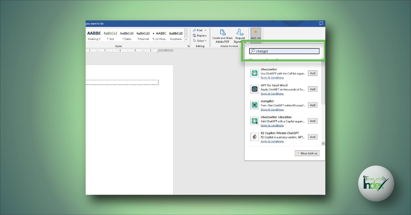Add the GPT for Excel Word add-in
This screenshot has width=411, height=215.
[x=313, y=89]
